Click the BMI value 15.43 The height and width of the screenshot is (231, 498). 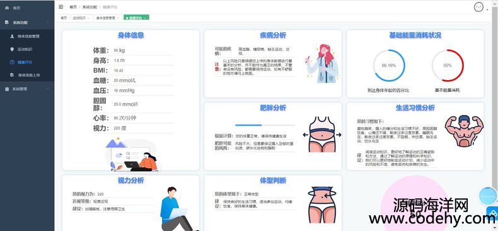point(119,70)
